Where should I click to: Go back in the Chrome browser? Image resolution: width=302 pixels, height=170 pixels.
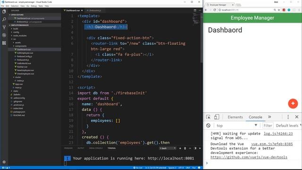(x=206, y=10)
